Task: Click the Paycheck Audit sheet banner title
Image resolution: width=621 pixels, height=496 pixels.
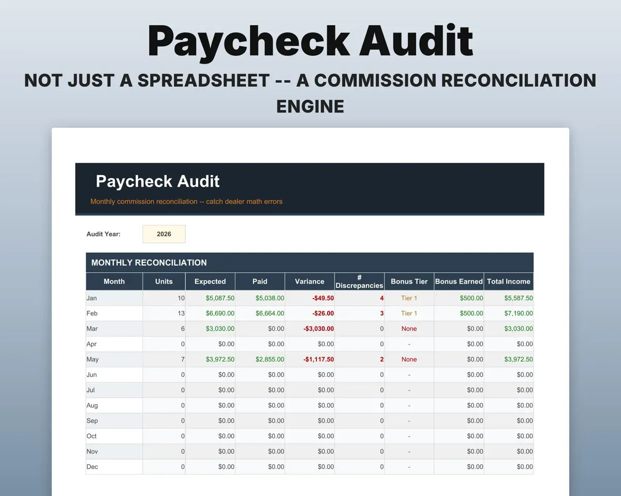Action: (x=158, y=181)
